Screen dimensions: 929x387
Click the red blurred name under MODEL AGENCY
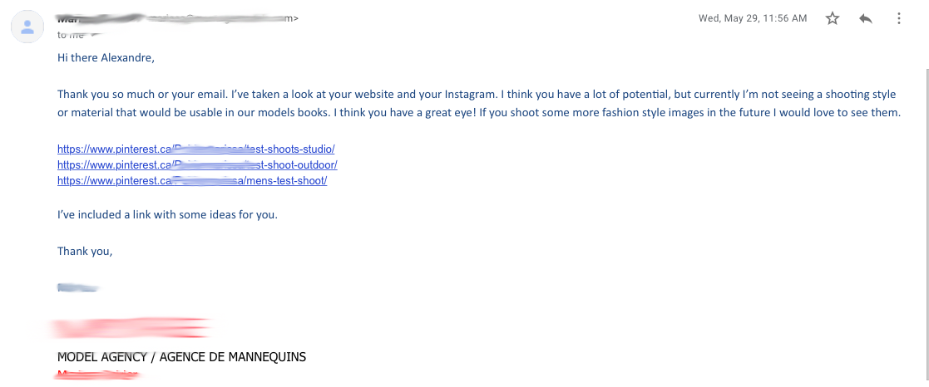98,375
